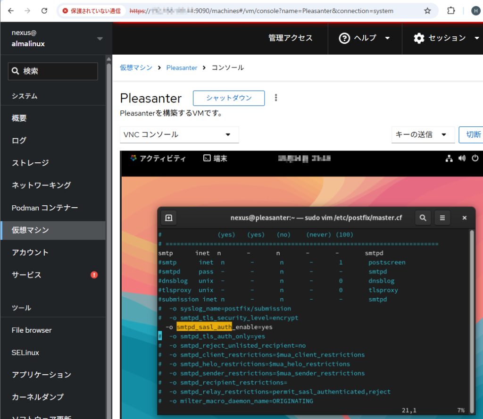Screen dimensions: 483x419
Task: Open Podman コンテナー in the sidebar
Action: pos(45,208)
